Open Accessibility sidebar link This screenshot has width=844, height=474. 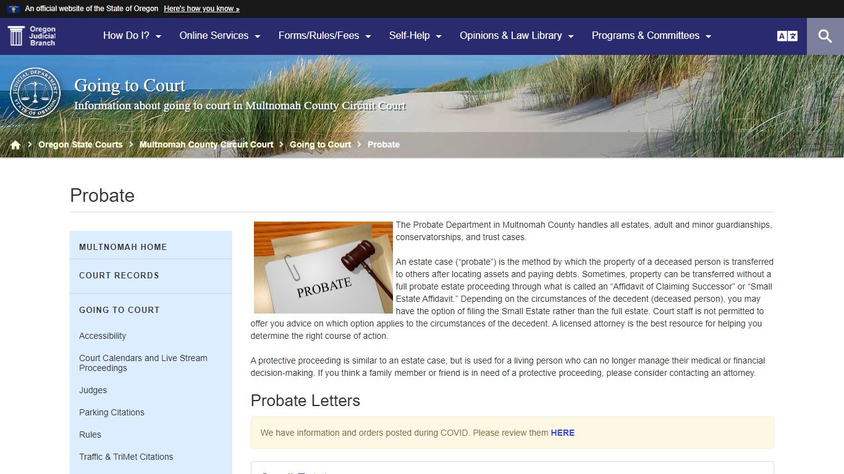[103, 336]
